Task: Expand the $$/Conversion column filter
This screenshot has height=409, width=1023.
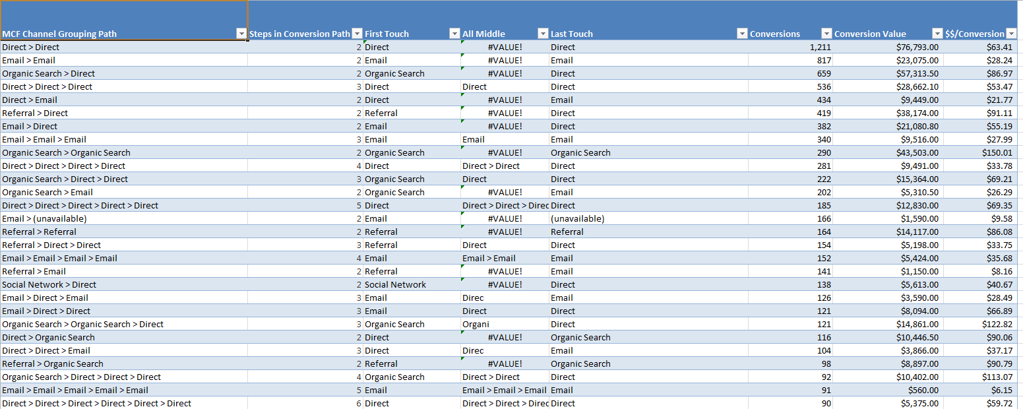Action: (x=1011, y=34)
